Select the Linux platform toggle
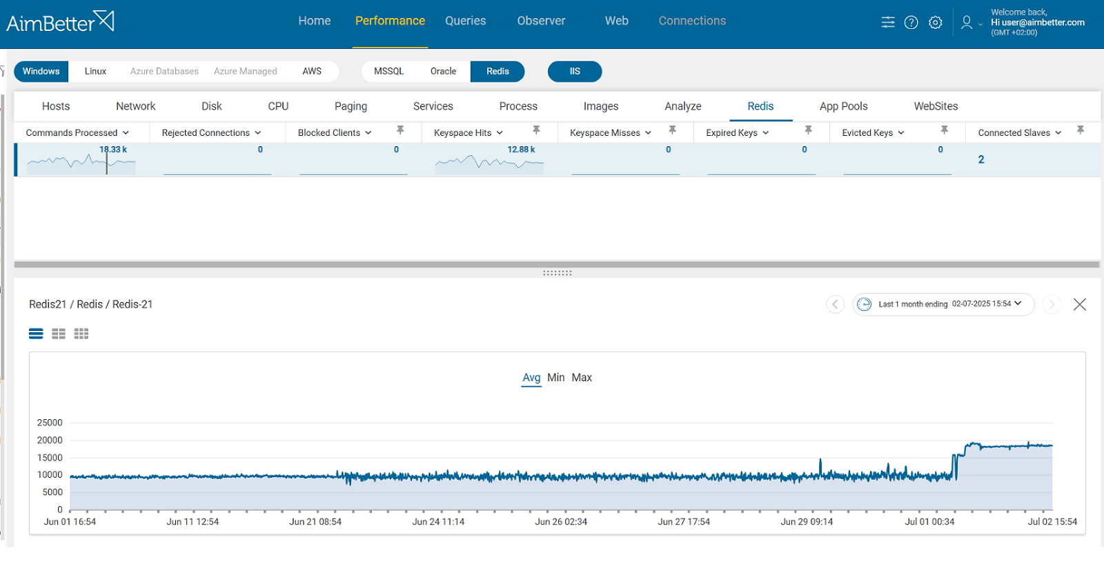Screen dimensions: 1104x586 [x=95, y=72]
